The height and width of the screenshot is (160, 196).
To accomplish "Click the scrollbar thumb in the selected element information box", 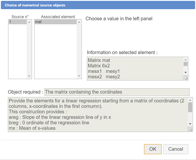I will tap(185, 64).
